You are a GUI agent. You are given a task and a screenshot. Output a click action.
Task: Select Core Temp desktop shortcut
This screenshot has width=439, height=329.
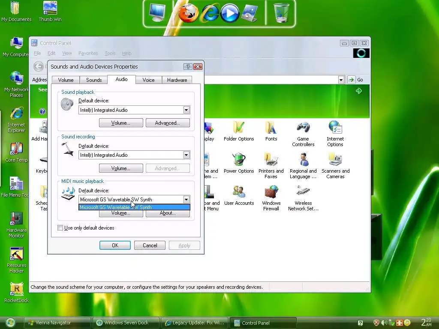point(16,153)
